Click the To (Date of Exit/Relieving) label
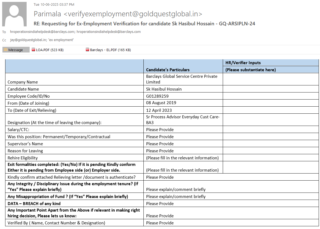320x229 pixels. (32, 110)
